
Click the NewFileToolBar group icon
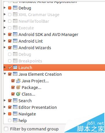point(15,21)
